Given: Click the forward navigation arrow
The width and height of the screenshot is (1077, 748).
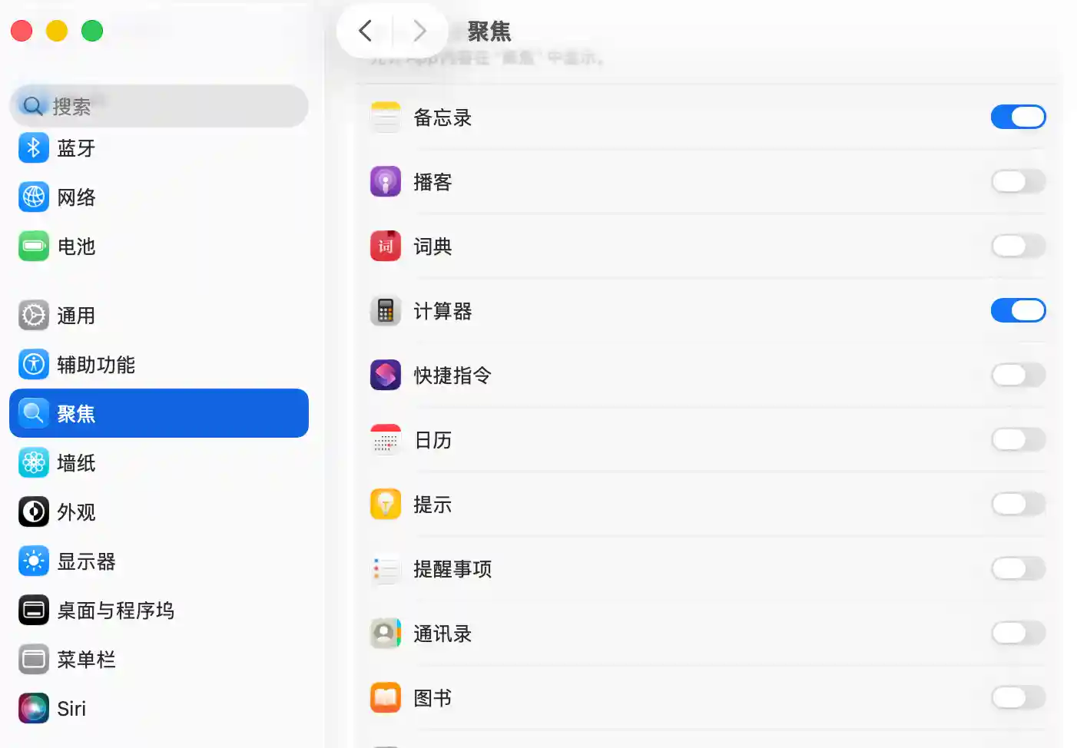Looking at the screenshot, I should [419, 31].
